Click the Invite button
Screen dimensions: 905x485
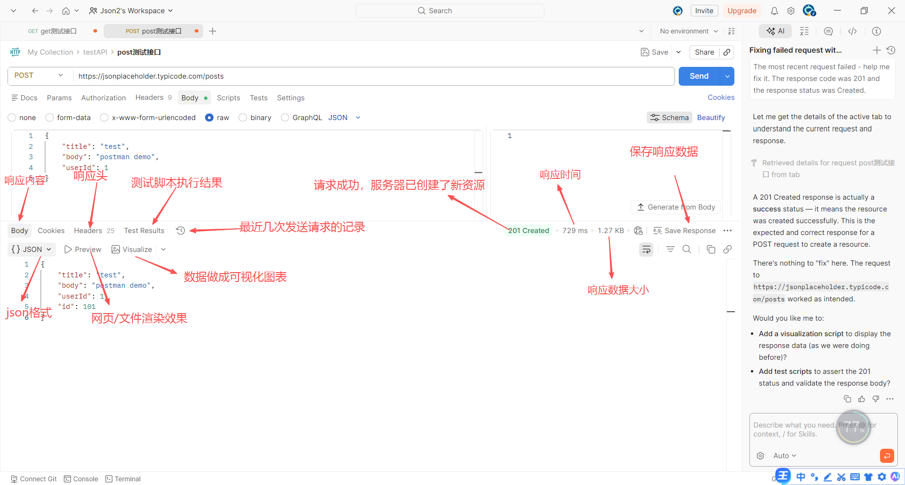[x=704, y=10]
